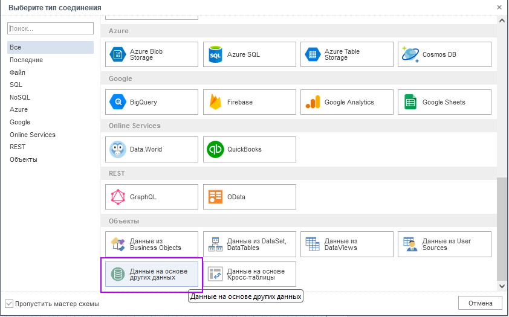This screenshot has height=317, width=509.
Task: Select the BigQuery connection icon
Action: coord(117,103)
